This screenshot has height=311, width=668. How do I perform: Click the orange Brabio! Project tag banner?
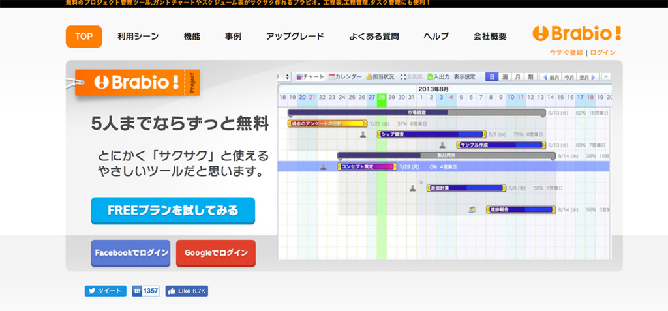(137, 82)
